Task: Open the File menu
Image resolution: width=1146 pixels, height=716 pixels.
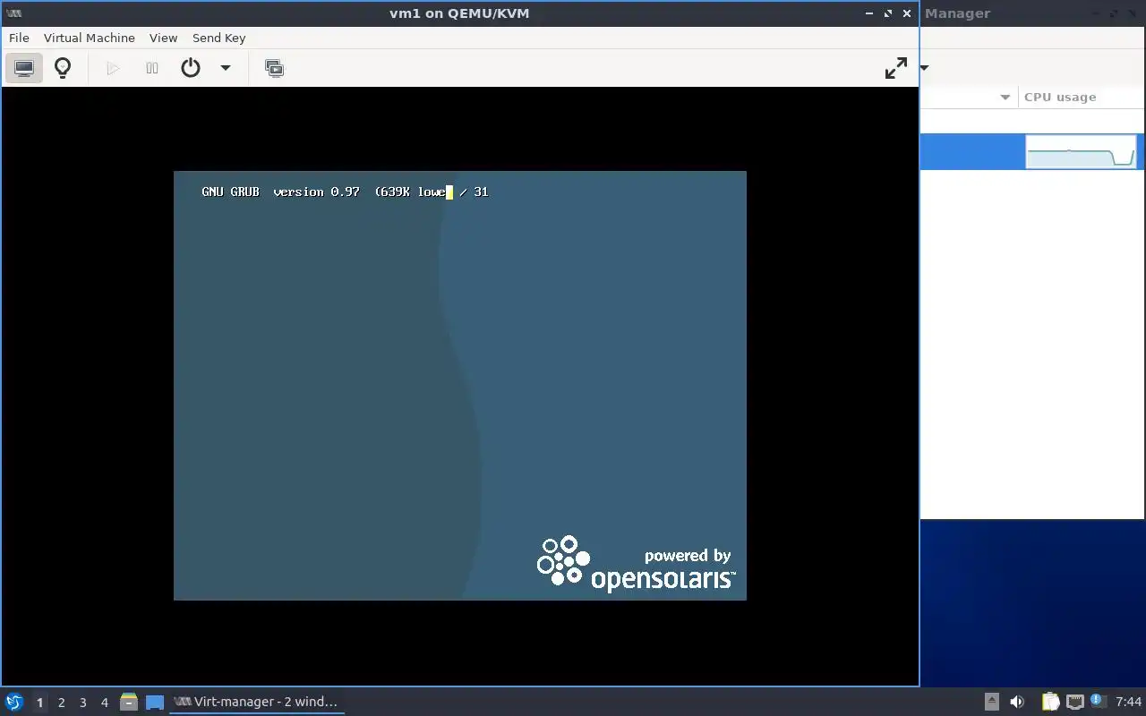Action: tap(19, 38)
